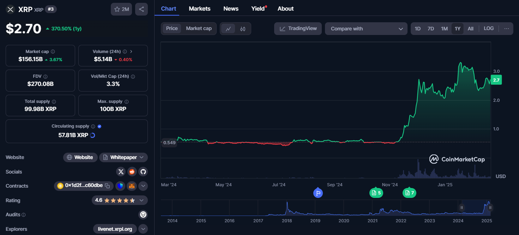Switch to the Yield tab
This screenshot has width=519, height=235.
click(x=259, y=8)
